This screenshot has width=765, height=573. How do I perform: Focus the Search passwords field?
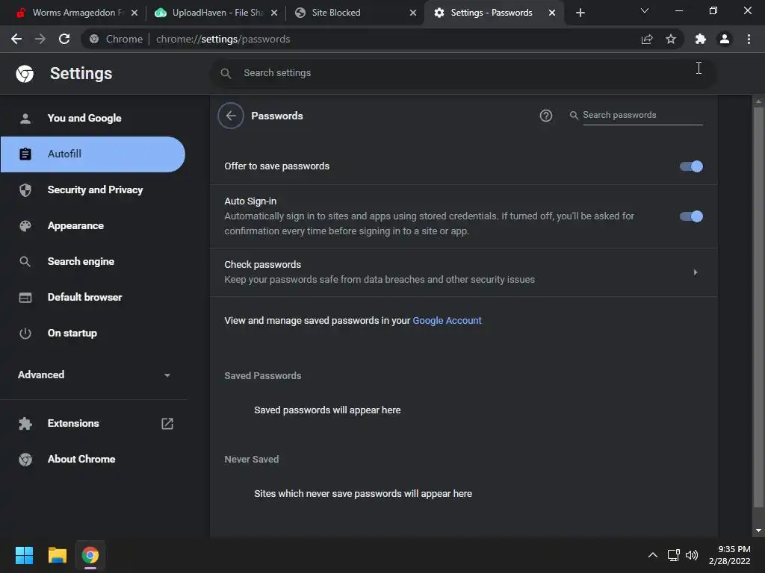coord(642,116)
